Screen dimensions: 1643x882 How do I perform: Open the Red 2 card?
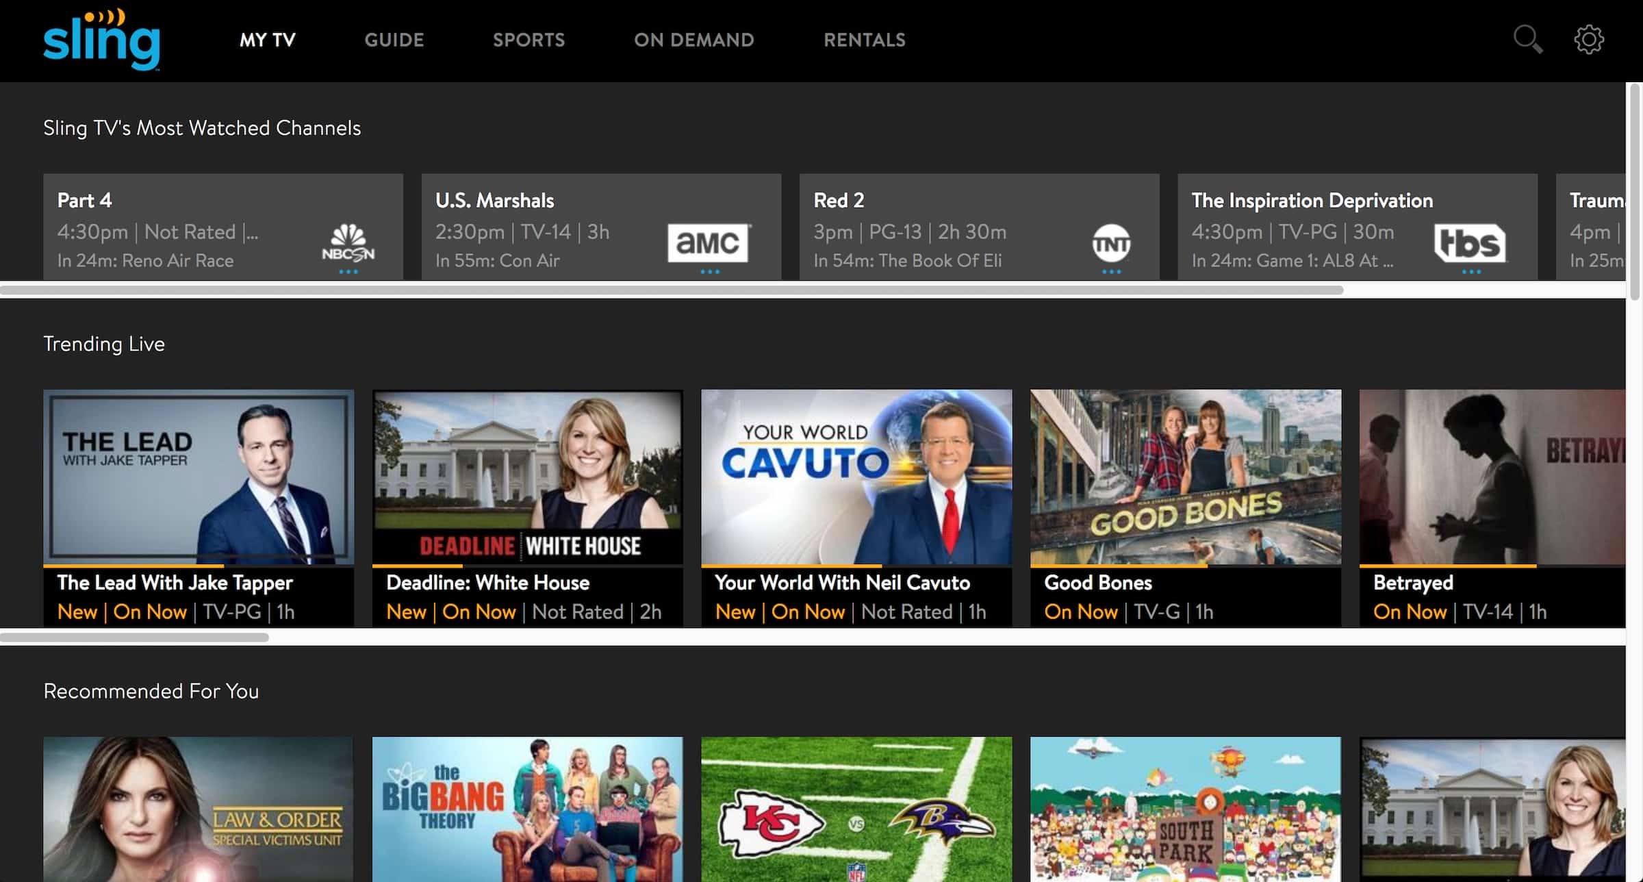(980, 227)
